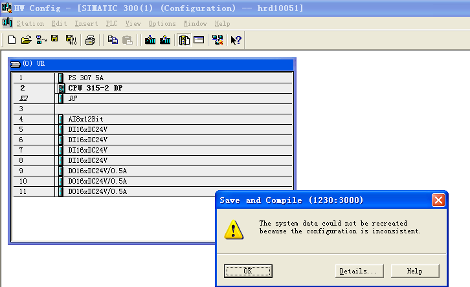The width and height of the screenshot is (470, 287).
Task: Click the rack icon next to (0) UR
Action: click(x=16, y=64)
